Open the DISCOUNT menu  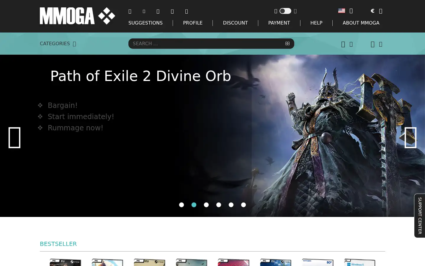235,23
